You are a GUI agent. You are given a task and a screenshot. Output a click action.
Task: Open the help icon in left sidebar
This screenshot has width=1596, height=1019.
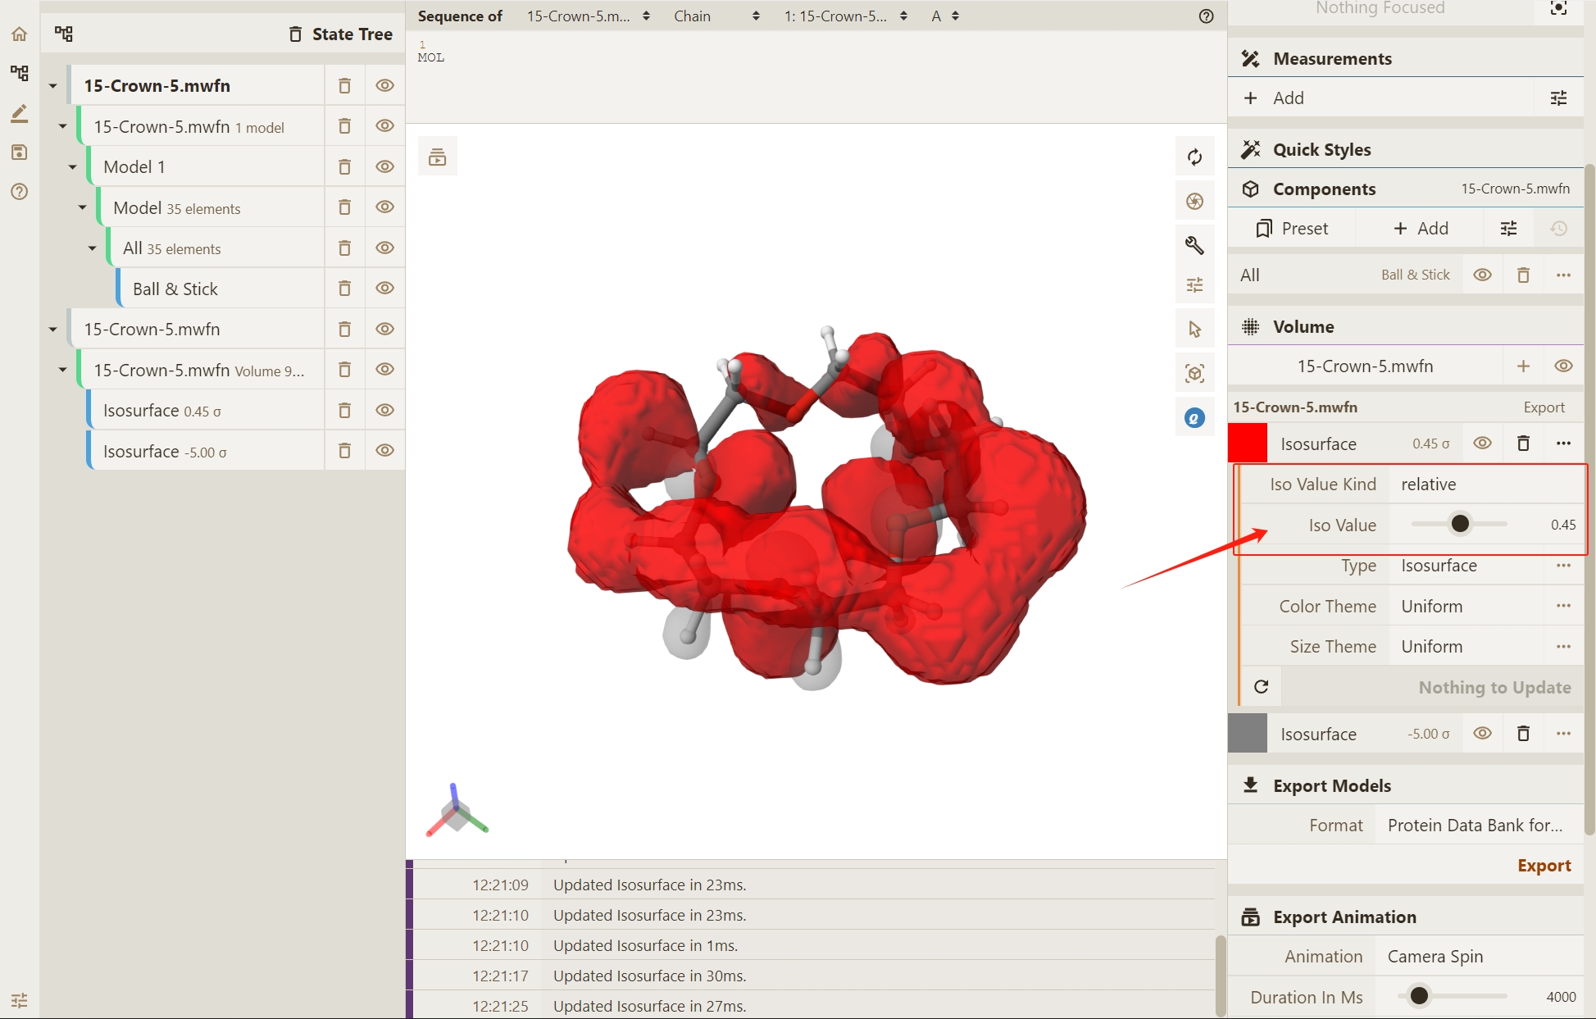(20, 192)
